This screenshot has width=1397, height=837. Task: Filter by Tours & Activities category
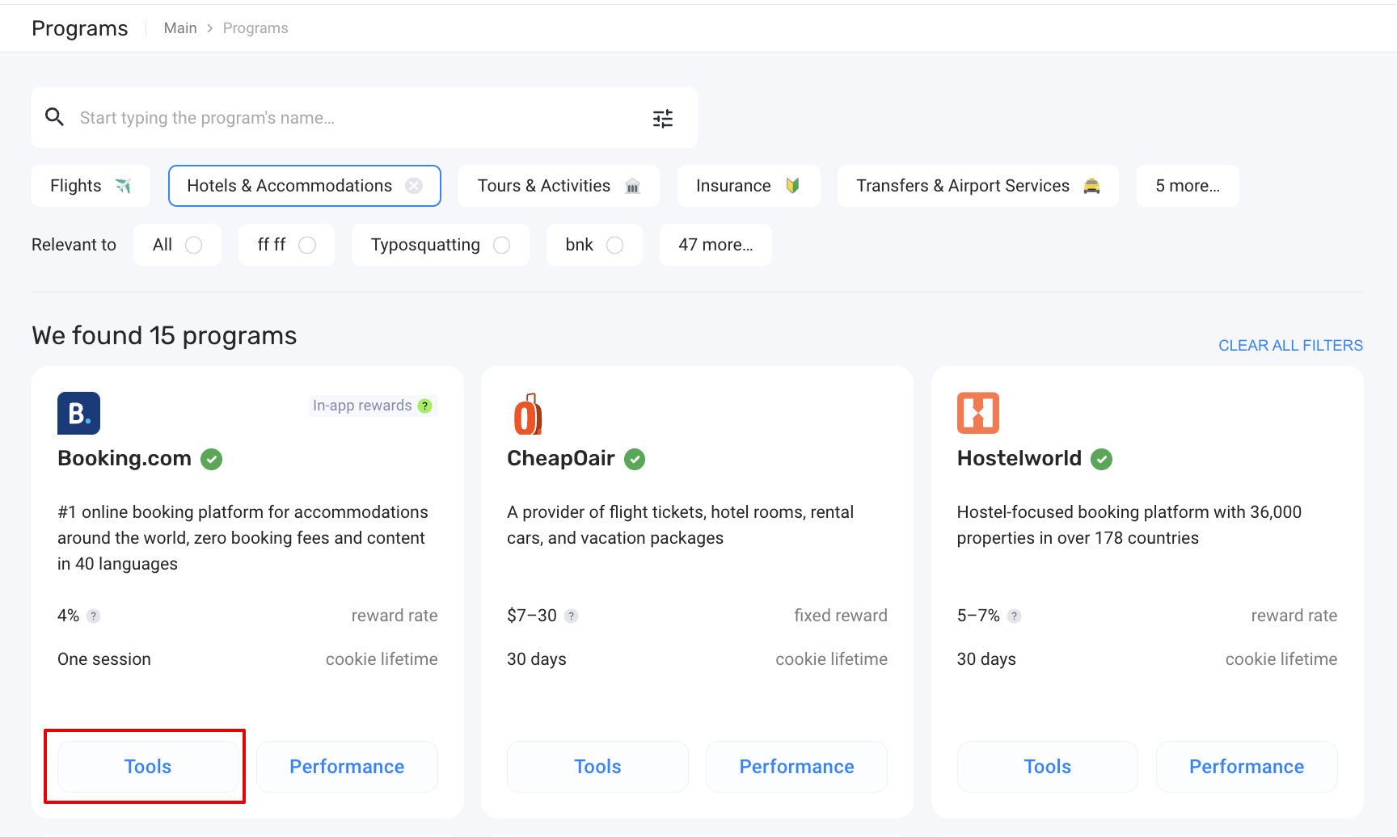pos(559,186)
